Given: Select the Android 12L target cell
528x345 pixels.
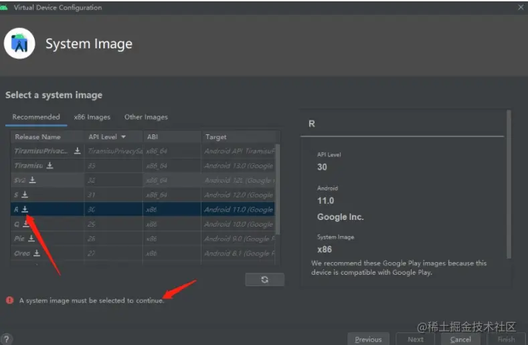Looking at the screenshot, I should point(238,180).
